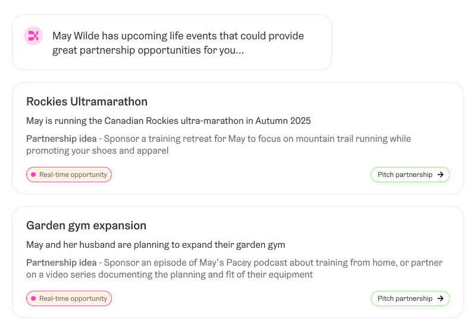Image resolution: width=476 pixels, height=333 pixels.
Task: Click the Pacey podcast sponsorship suggestion text
Action: tap(274, 263)
